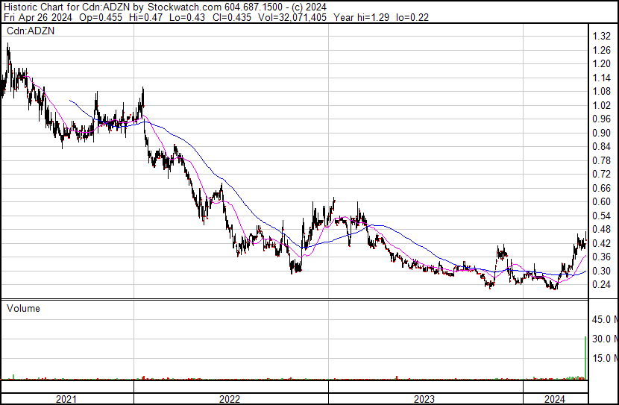
Task: Click the 0.54 price axis value
Action: [x=602, y=216]
